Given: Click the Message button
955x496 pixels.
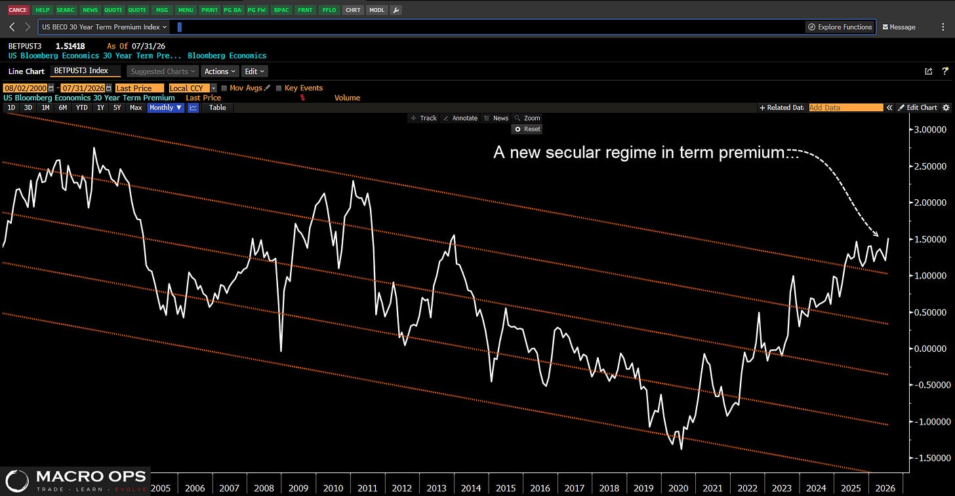Looking at the screenshot, I should click(x=899, y=27).
